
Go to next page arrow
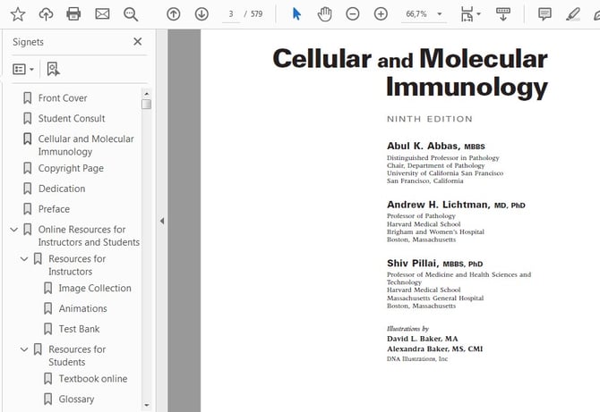click(x=201, y=14)
